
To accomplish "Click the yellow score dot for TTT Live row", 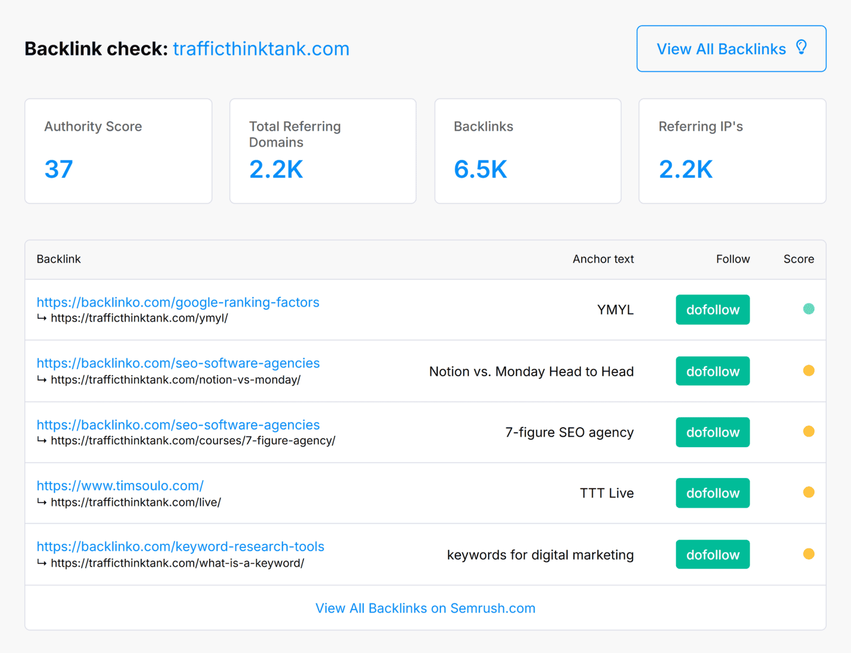I will click(x=809, y=493).
